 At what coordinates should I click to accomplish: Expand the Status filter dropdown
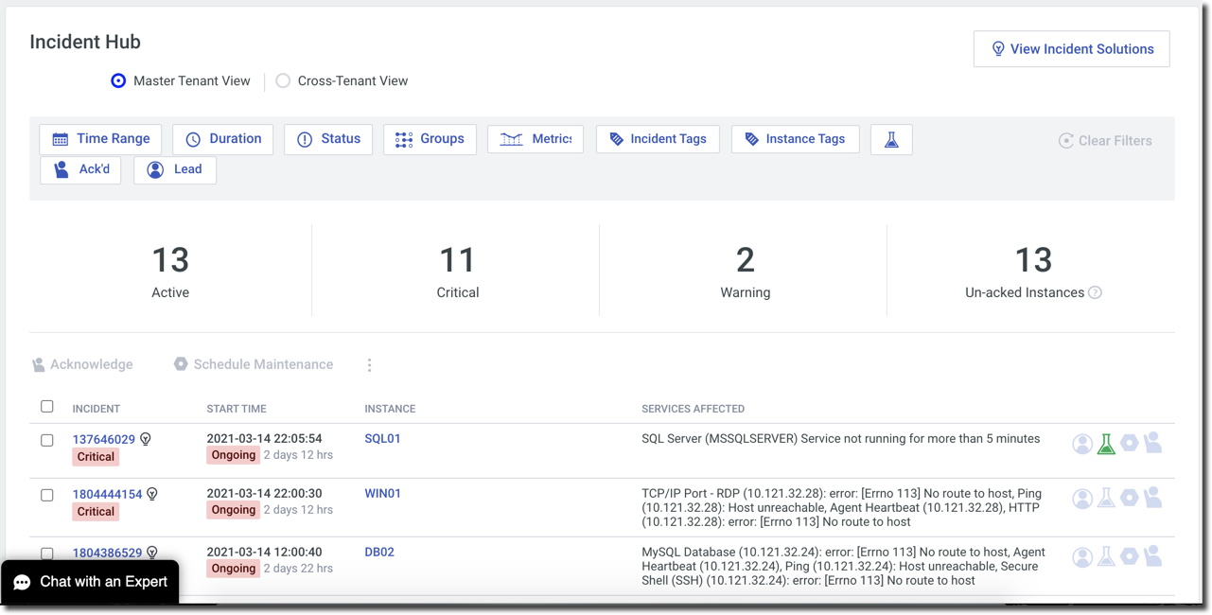(328, 139)
